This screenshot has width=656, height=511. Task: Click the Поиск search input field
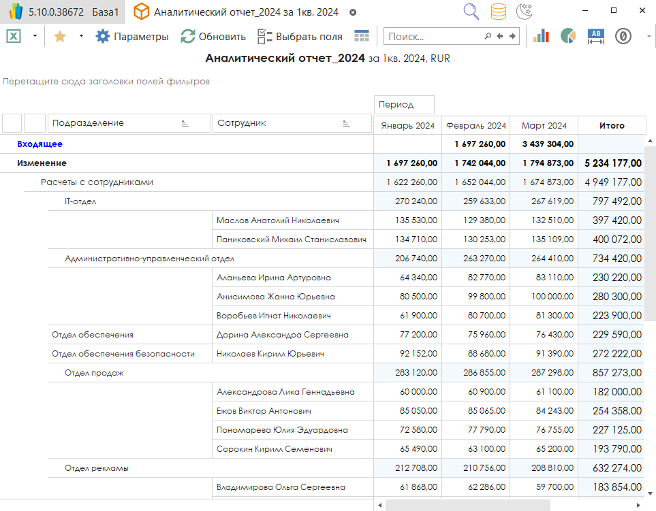click(x=433, y=36)
